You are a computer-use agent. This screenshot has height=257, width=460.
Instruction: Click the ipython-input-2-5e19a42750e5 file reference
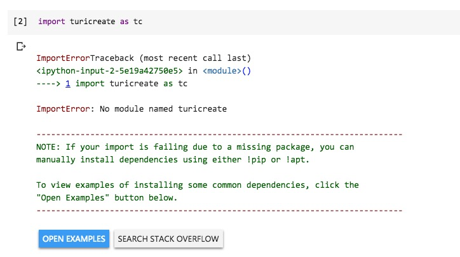112,70
